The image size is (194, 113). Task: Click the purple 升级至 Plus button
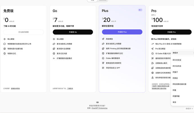[x=122, y=32]
